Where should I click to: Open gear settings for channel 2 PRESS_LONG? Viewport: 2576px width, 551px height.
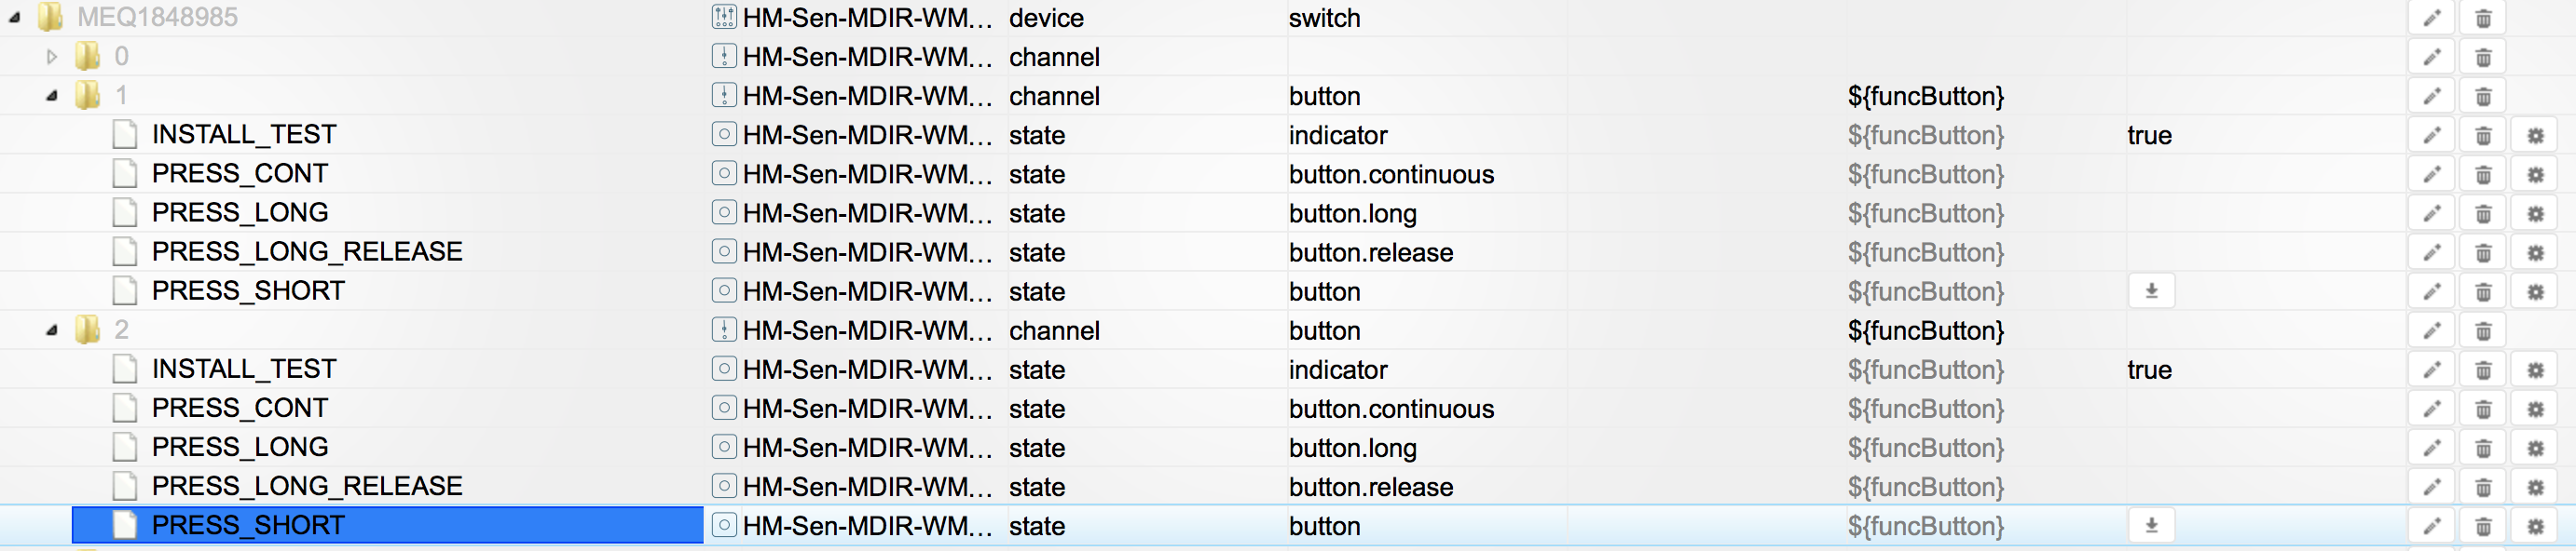pyautogui.click(x=2535, y=449)
